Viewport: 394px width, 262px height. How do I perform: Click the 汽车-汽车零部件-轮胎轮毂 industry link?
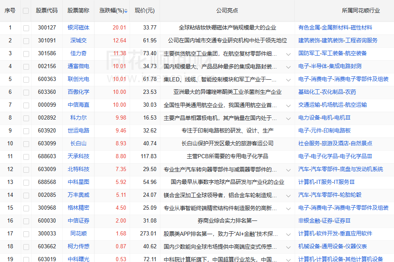pos(330,195)
